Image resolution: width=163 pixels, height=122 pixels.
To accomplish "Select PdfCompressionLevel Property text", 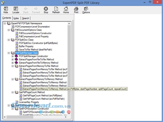I will click(x=34, y=37).
